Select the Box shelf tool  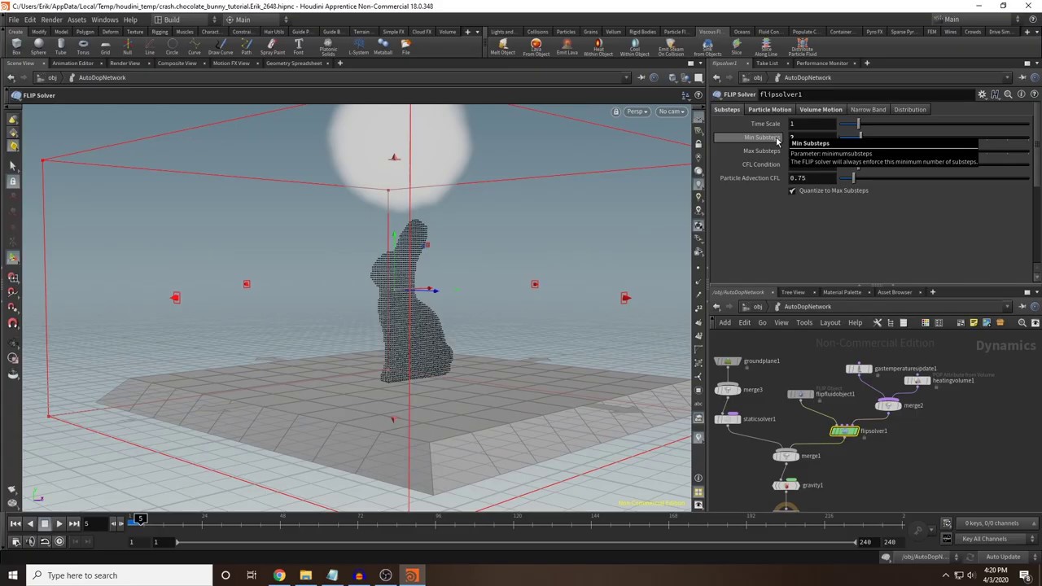pyautogui.click(x=16, y=46)
